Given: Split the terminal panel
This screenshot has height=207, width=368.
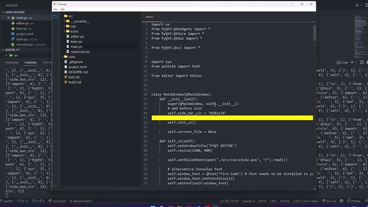Looking at the screenshot, I should point(362,62).
